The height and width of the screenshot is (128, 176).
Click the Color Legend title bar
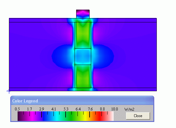(x=82, y=100)
